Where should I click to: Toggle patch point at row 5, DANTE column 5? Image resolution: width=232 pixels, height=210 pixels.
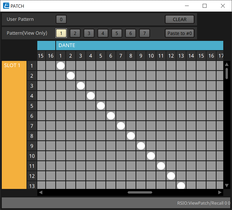pyautogui.click(x=101, y=106)
